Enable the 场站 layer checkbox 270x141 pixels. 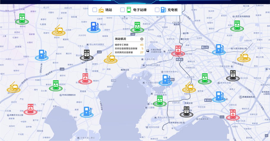click(95, 10)
